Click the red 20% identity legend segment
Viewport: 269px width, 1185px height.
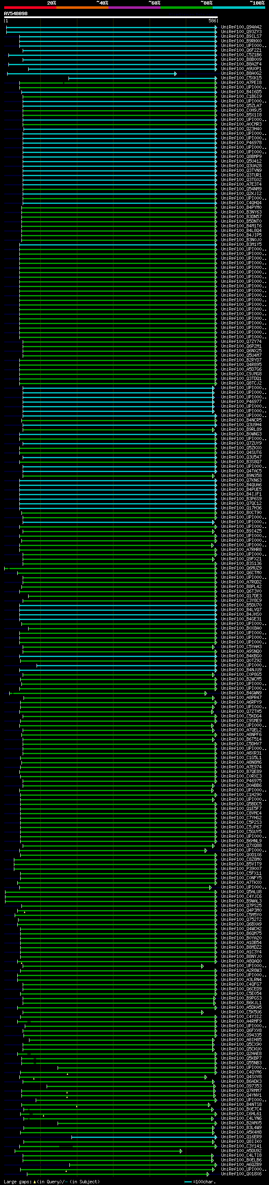pyautogui.click(x=30, y=8)
